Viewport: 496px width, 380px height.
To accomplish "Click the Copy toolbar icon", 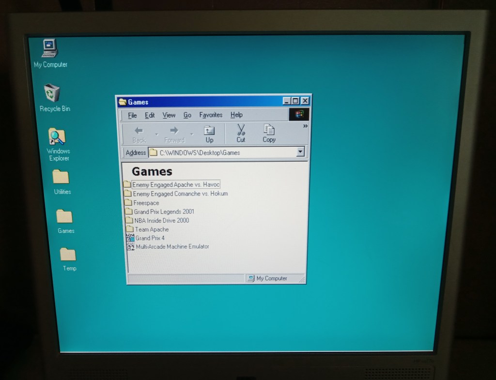I will (x=269, y=133).
